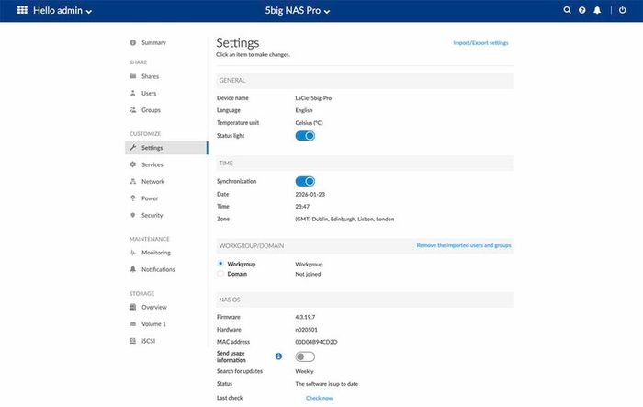Toggle the time Synchronization switch

305,181
